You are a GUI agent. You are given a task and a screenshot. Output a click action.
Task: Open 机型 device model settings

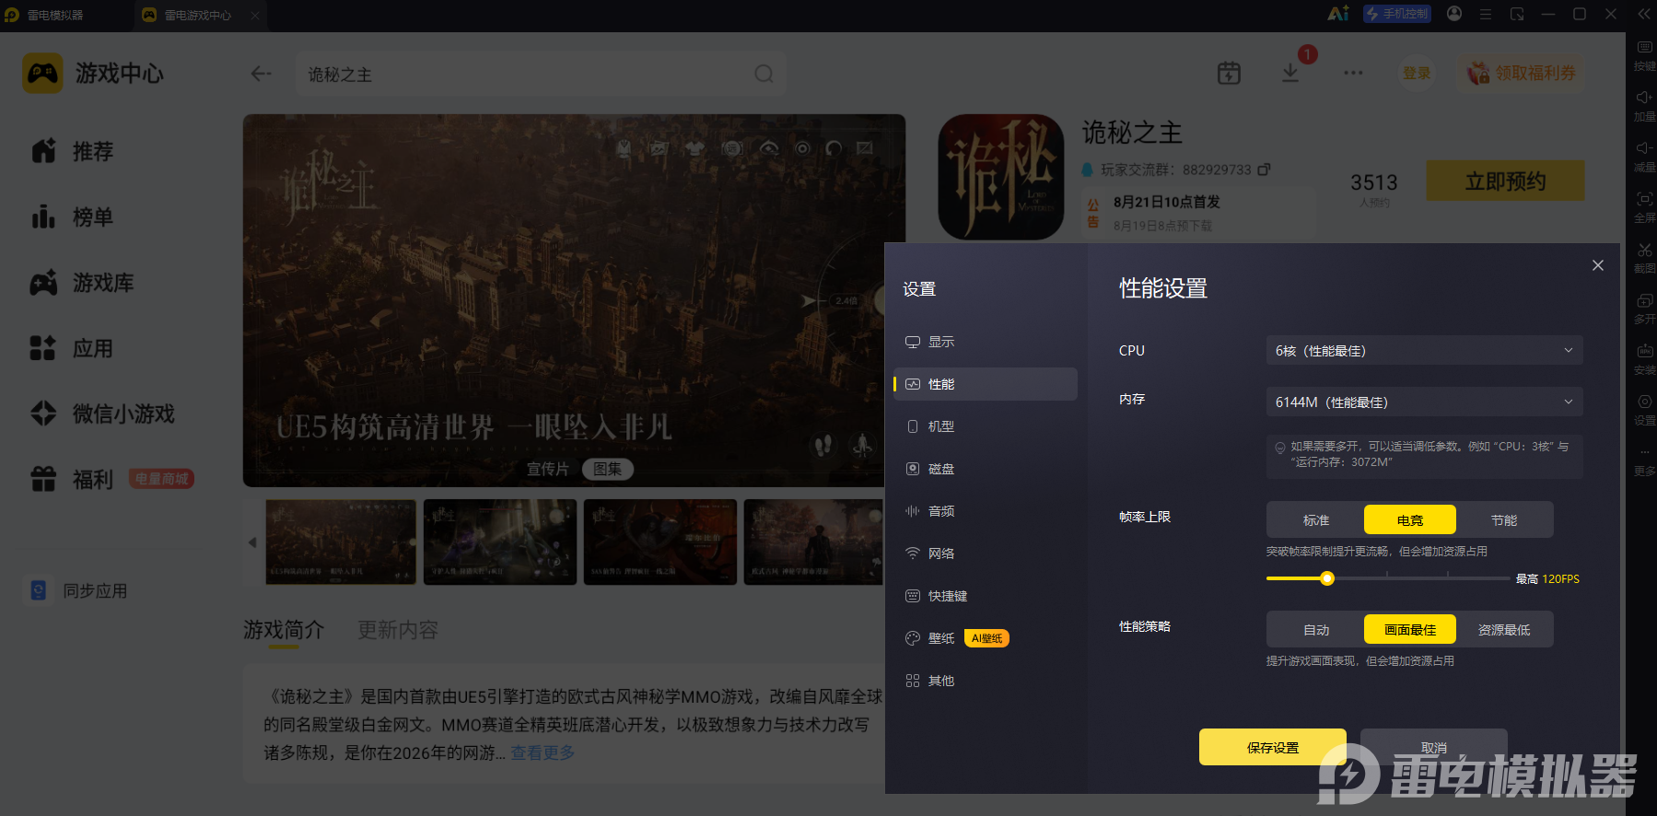click(x=986, y=426)
